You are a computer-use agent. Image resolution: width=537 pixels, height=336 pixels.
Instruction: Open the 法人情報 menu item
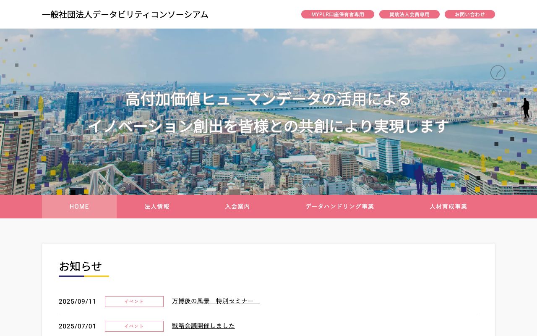coord(156,206)
